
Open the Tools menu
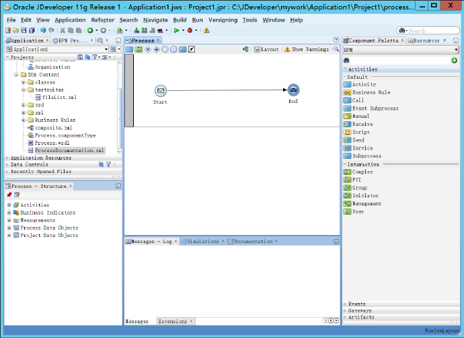pos(249,20)
